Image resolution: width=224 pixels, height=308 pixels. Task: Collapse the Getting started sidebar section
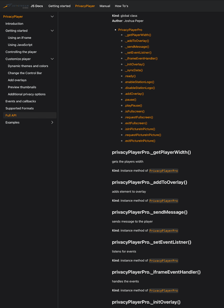click(52, 31)
